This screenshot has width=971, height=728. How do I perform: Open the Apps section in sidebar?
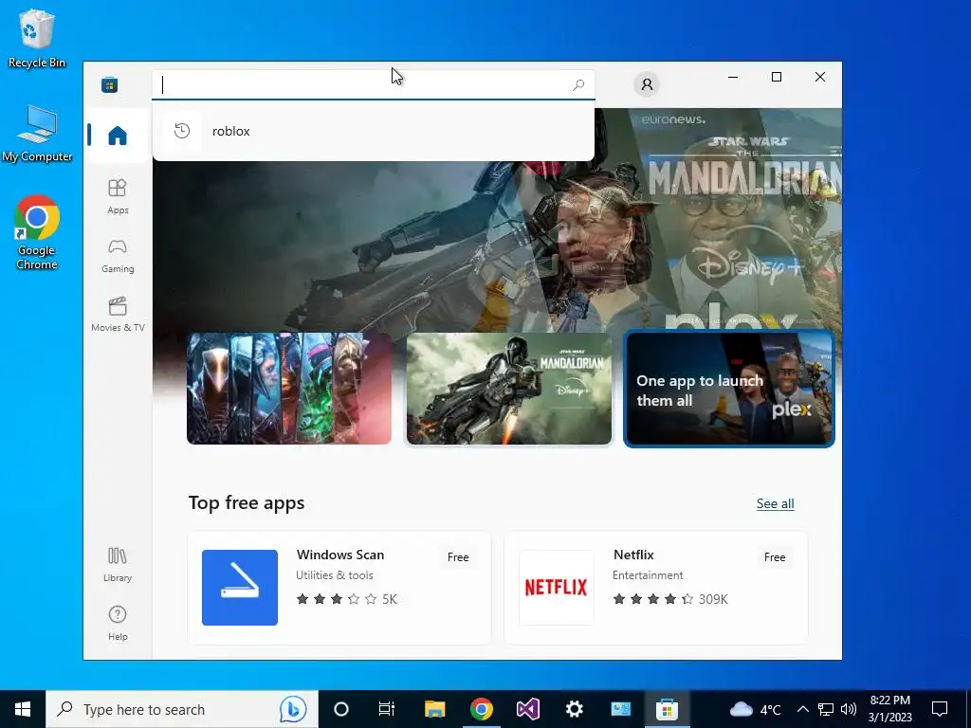tap(117, 196)
